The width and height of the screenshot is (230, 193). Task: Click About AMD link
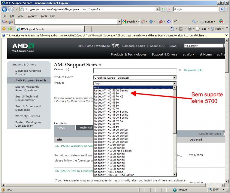click(x=157, y=46)
